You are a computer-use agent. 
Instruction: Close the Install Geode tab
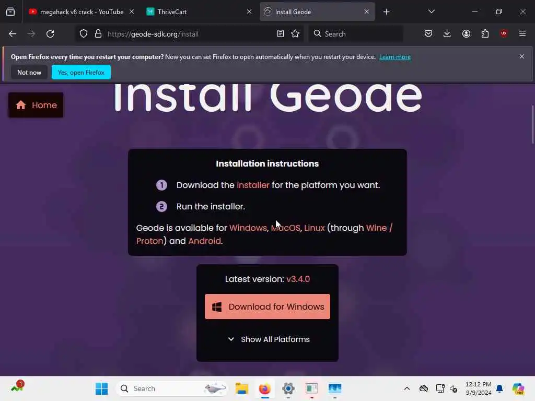(366, 11)
